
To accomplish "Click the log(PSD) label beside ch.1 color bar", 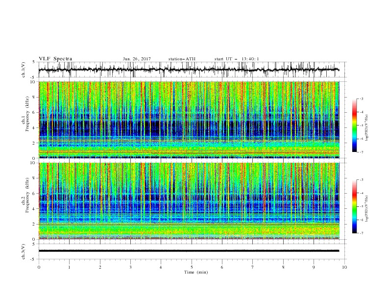I will point(367,128).
